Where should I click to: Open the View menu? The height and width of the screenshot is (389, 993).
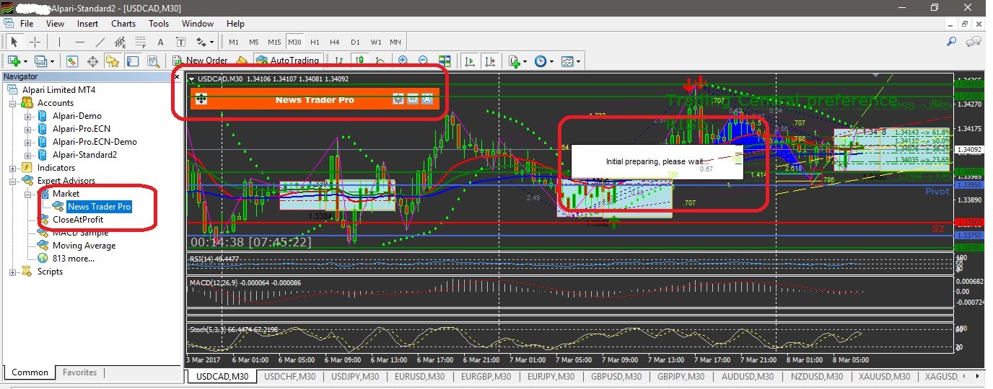tap(56, 24)
